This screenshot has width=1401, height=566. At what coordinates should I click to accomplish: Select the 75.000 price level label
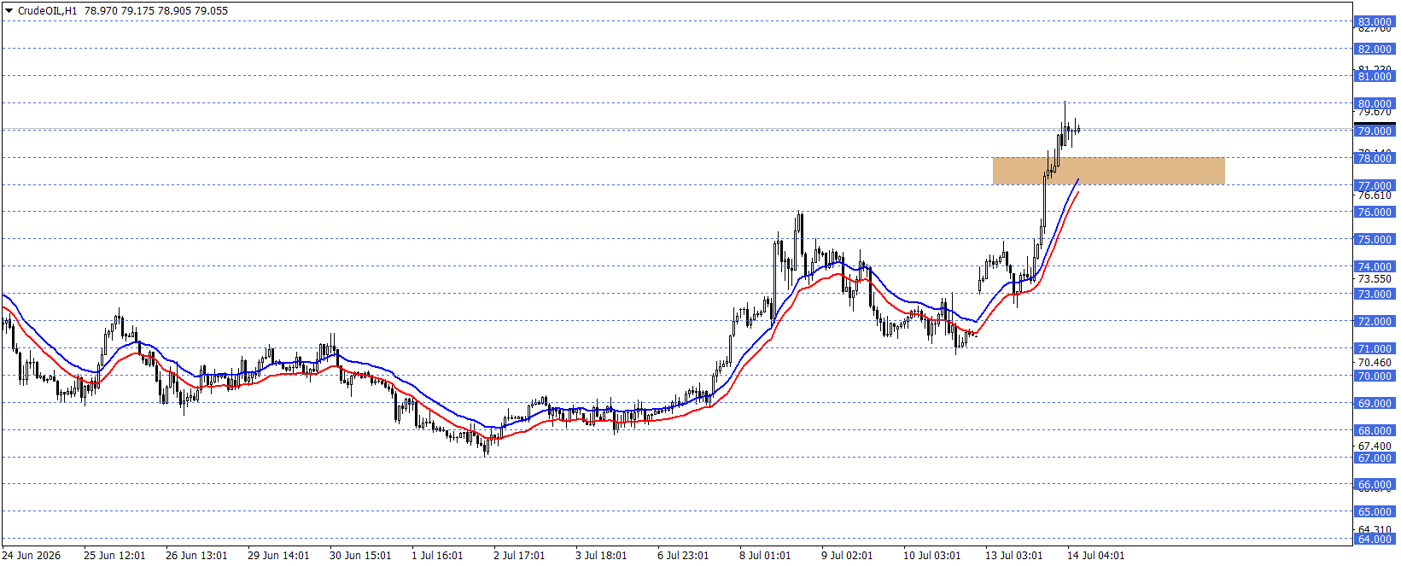click(1375, 240)
